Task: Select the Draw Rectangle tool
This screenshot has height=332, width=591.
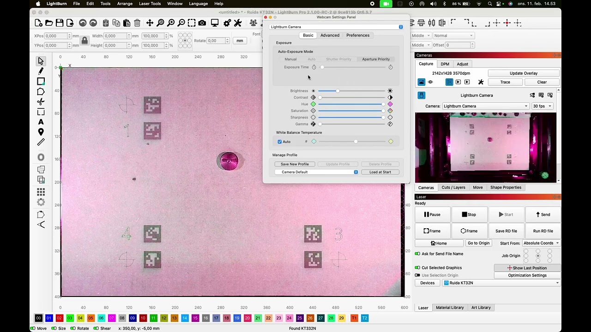Action: [41, 82]
